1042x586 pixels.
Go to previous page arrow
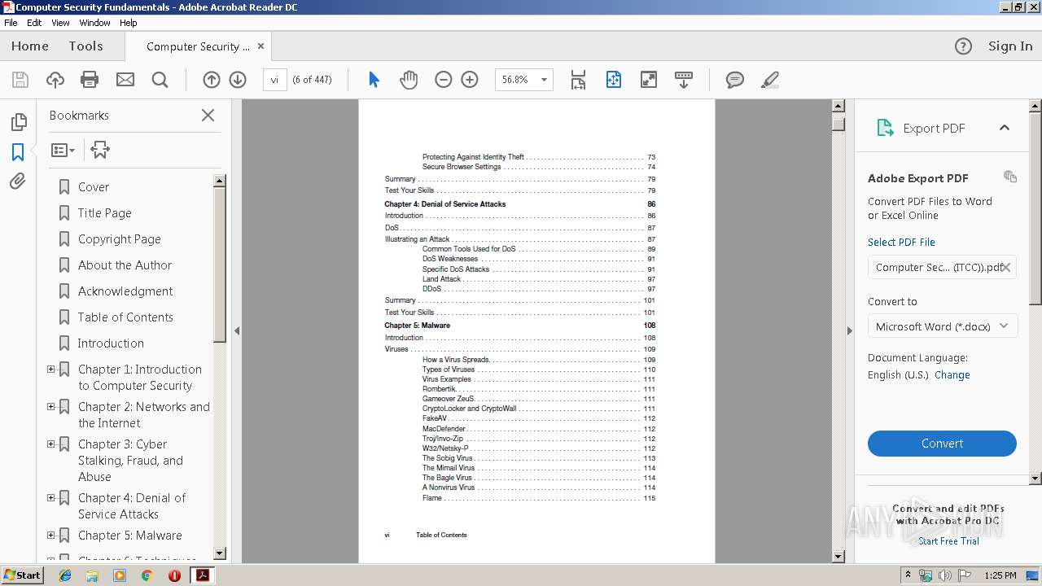click(x=212, y=80)
